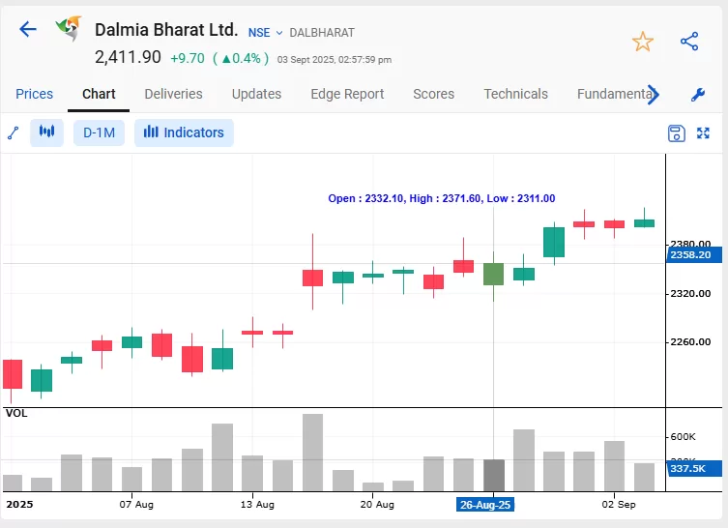Click the tallest volume bar
Image resolution: width=728 pixels, height=528 pixels.
(x=312, y=453)
